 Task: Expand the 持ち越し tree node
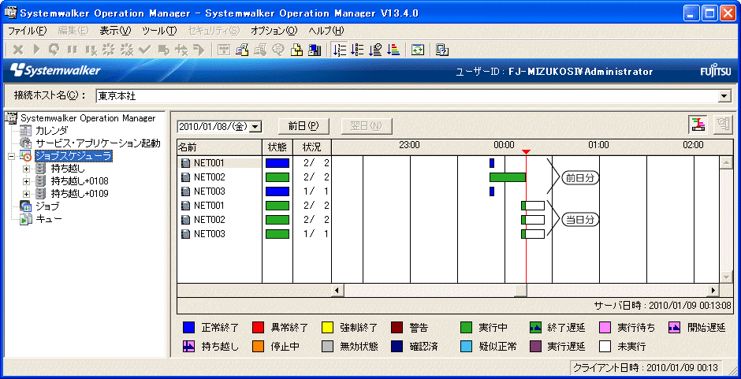pos(26,169)
